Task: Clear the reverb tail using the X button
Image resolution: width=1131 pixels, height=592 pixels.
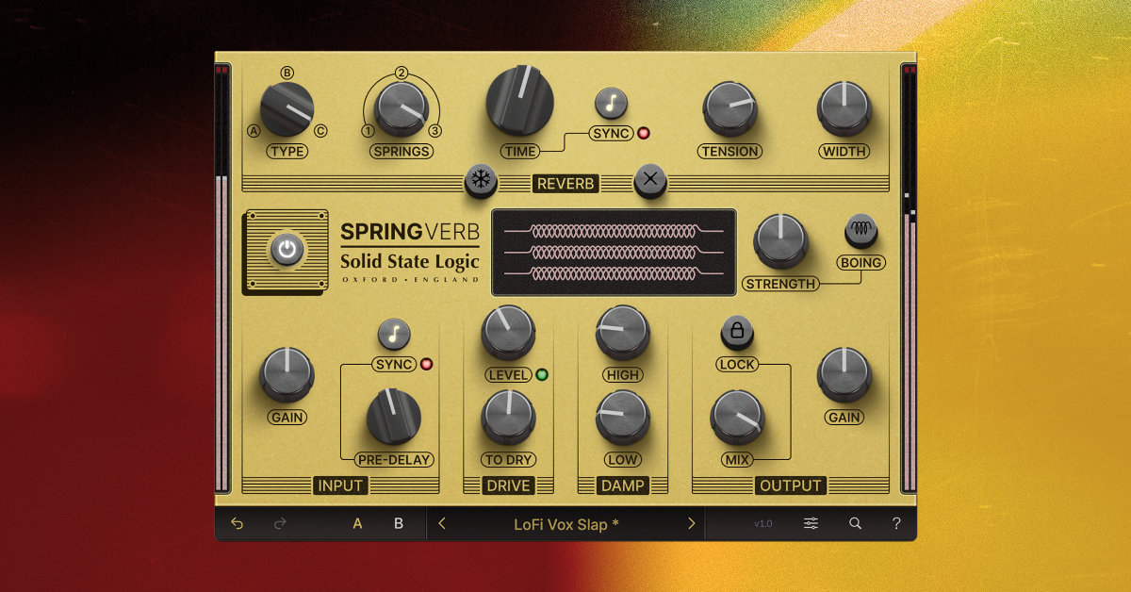Action: (x=648, y=179)
